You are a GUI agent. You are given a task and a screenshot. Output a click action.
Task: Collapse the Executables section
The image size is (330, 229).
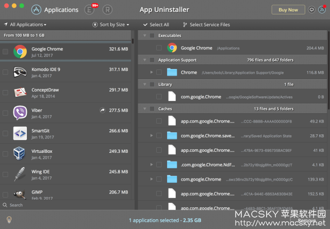[x=144, y=36]
